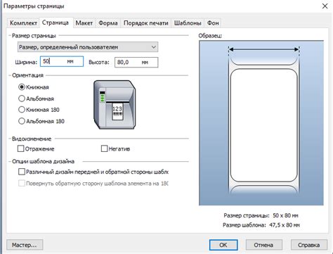Select the Страница tab
The width and height of the screenshot is (333, 254).
click(55, 23)
